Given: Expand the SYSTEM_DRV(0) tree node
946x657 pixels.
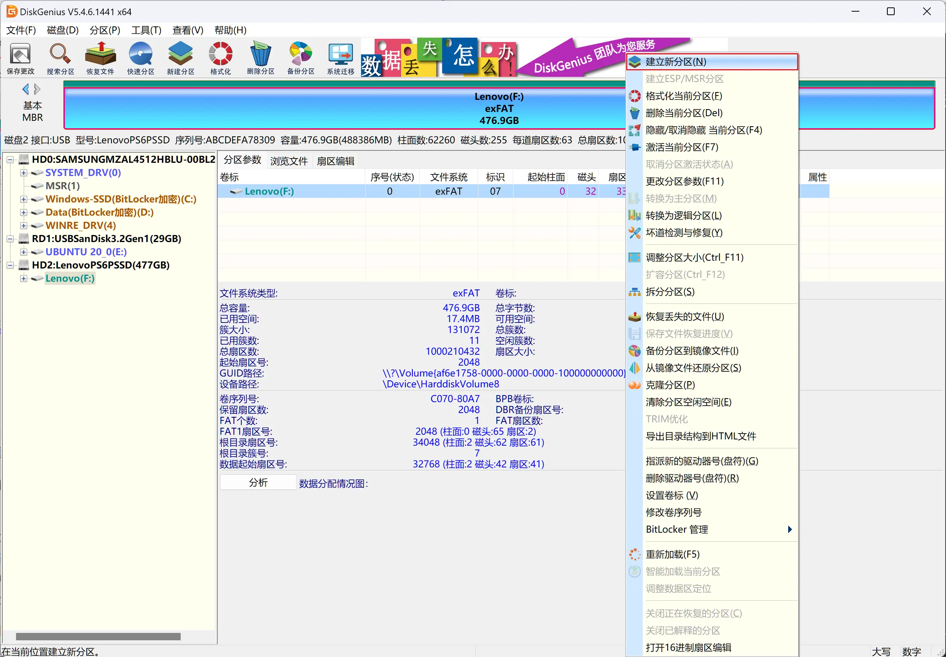Looking at the screenshot, I should pos(23,173).
